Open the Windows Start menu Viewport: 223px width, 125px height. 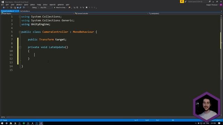coord(2,123)
